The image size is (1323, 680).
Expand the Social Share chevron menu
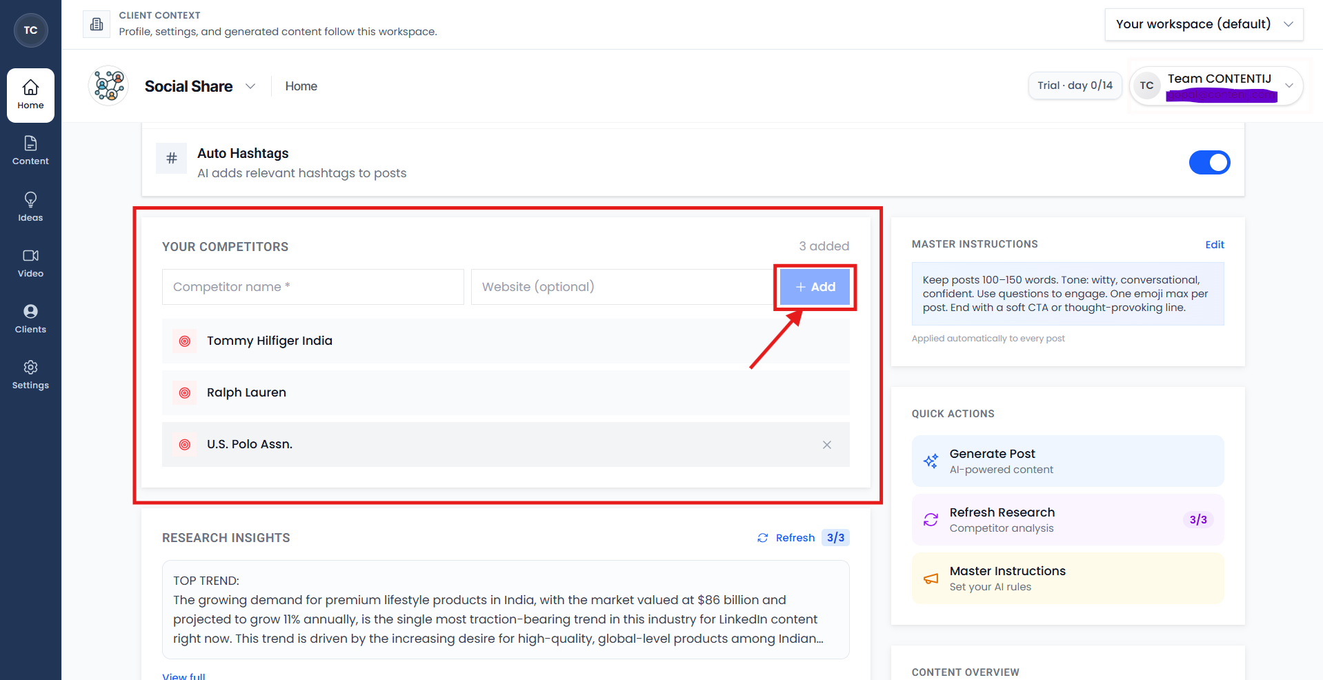tap(250, 86)
